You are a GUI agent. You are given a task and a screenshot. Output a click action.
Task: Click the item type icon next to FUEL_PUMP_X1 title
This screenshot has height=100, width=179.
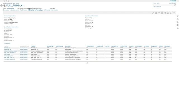click(4, 6)
